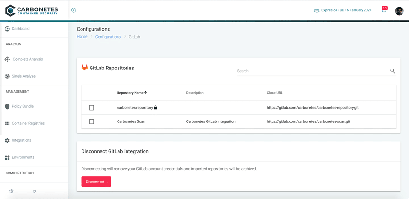The width and height of the screenshot is (409, 199).
Task: Click the Repository Name column header
Action: (x=130, y=93)
